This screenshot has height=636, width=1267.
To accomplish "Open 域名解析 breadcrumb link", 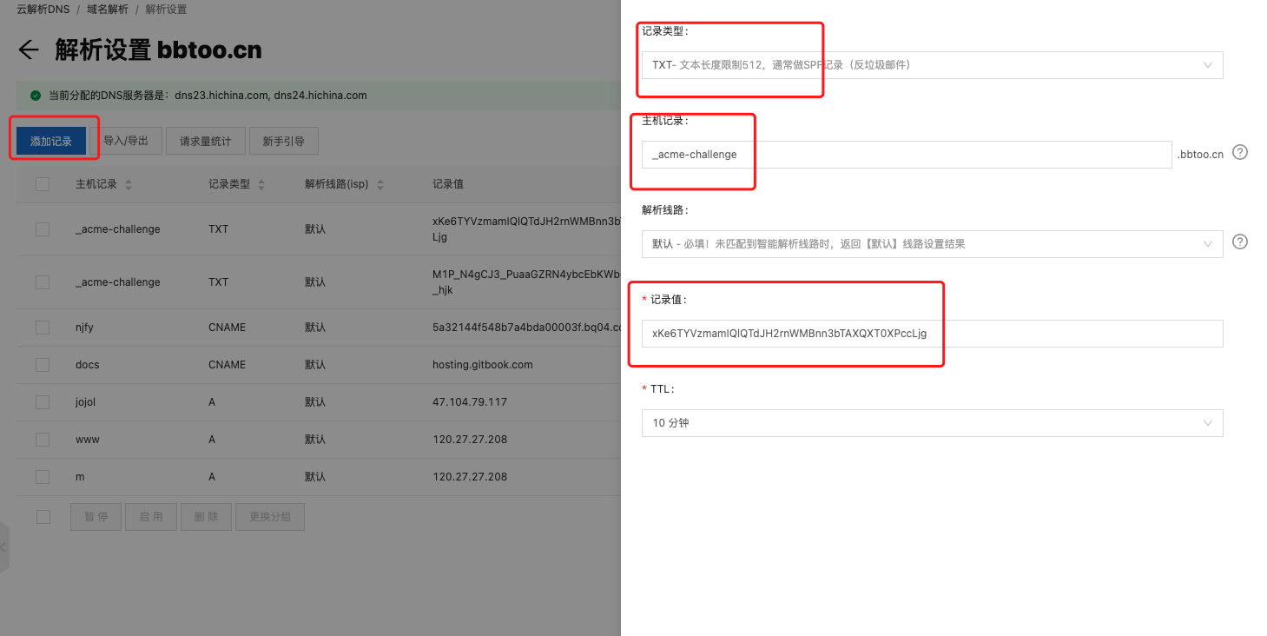I will pos(107,10).
